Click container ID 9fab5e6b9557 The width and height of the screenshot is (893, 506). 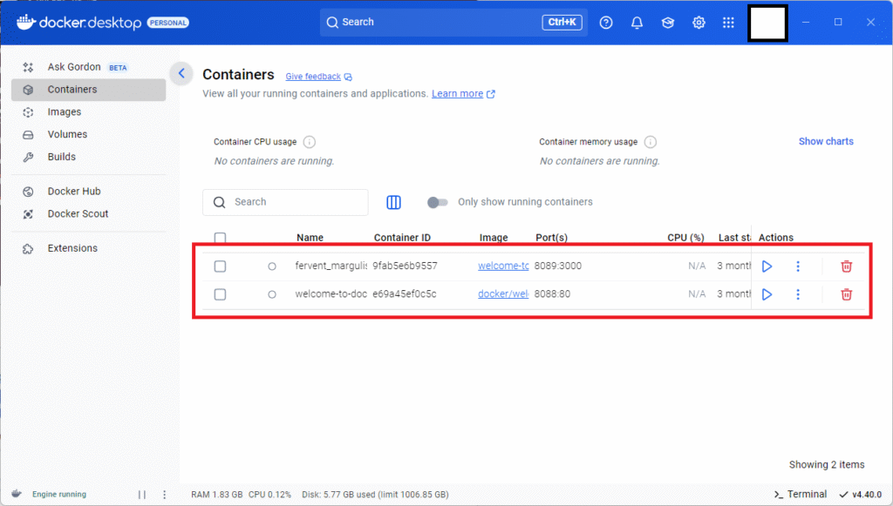pyautogui.click(x=405, y=266)
